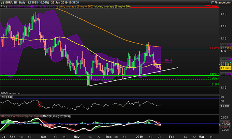Open the RSI (14) indicator label

pyautogui.click(x=6, y=97)
